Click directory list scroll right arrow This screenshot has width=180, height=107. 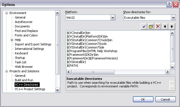coord(167,72)
